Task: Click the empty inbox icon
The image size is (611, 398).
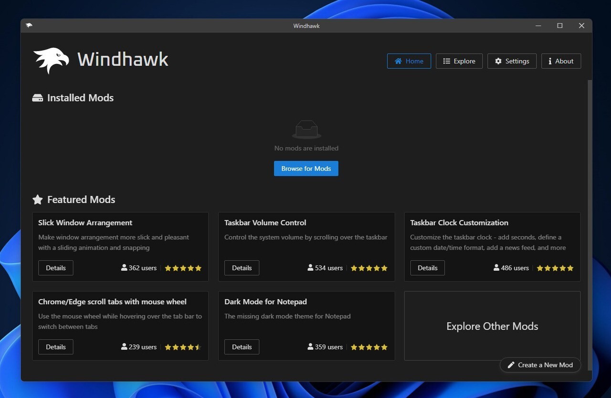Action: pos(306,129)
